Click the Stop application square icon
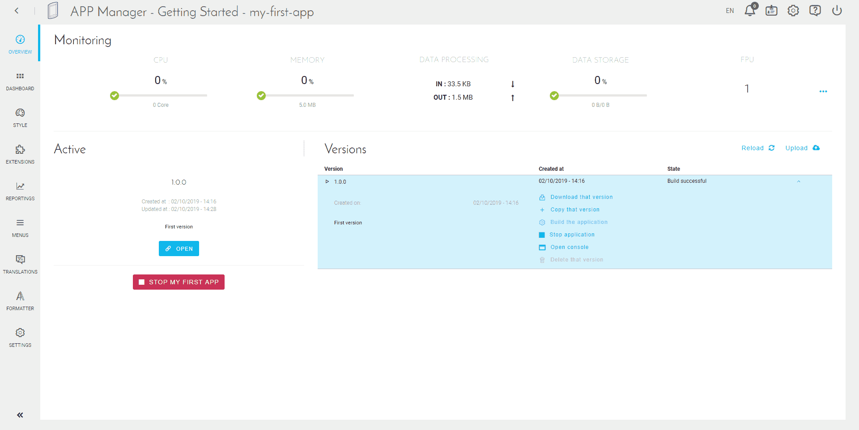Viewport: 859px width, 430px height. click(542, 235)
